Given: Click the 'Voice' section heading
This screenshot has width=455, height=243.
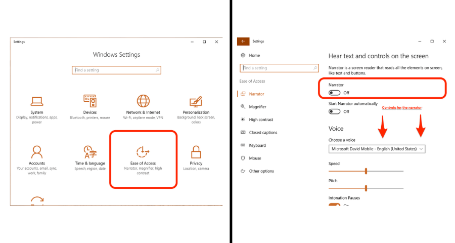Looking at the screenshot, I should (336, 129).
